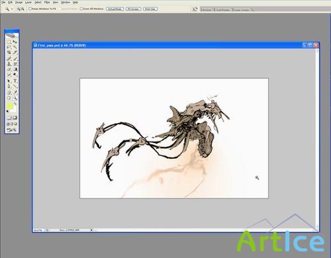331x258 pixels.
Task: Open the Zoom tool preset picker
Action: point(12,9)
